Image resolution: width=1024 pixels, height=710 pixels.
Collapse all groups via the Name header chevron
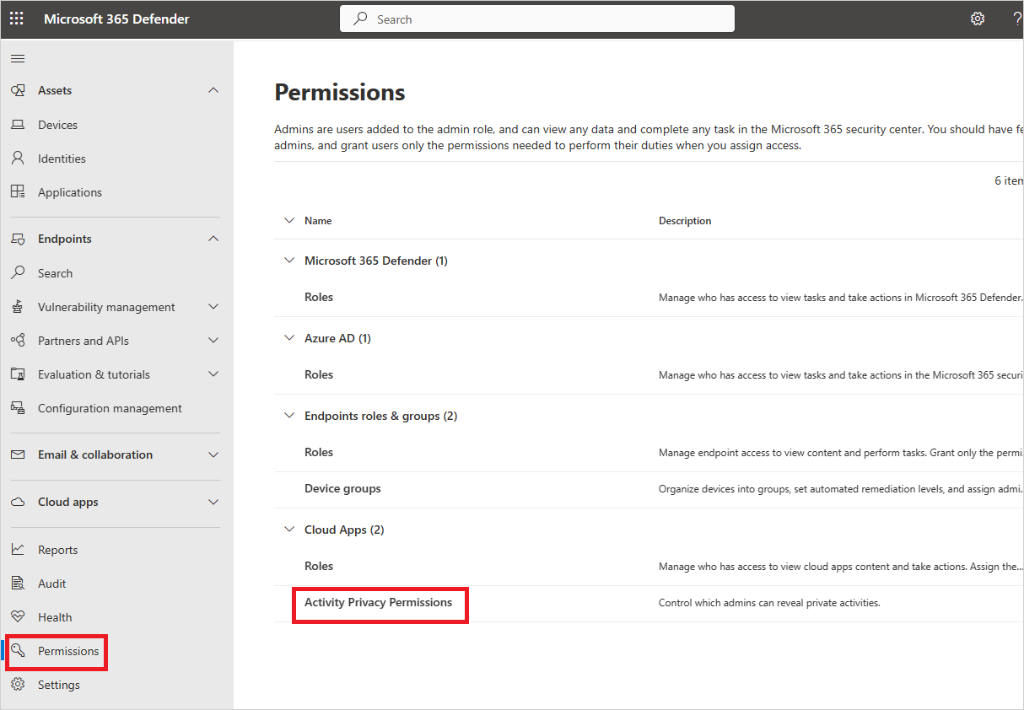tap(289, 220)
